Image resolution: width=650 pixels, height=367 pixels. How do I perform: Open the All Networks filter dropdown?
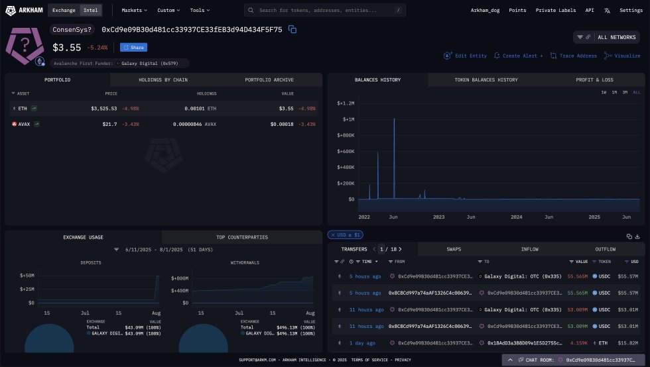tap(608, 37)
